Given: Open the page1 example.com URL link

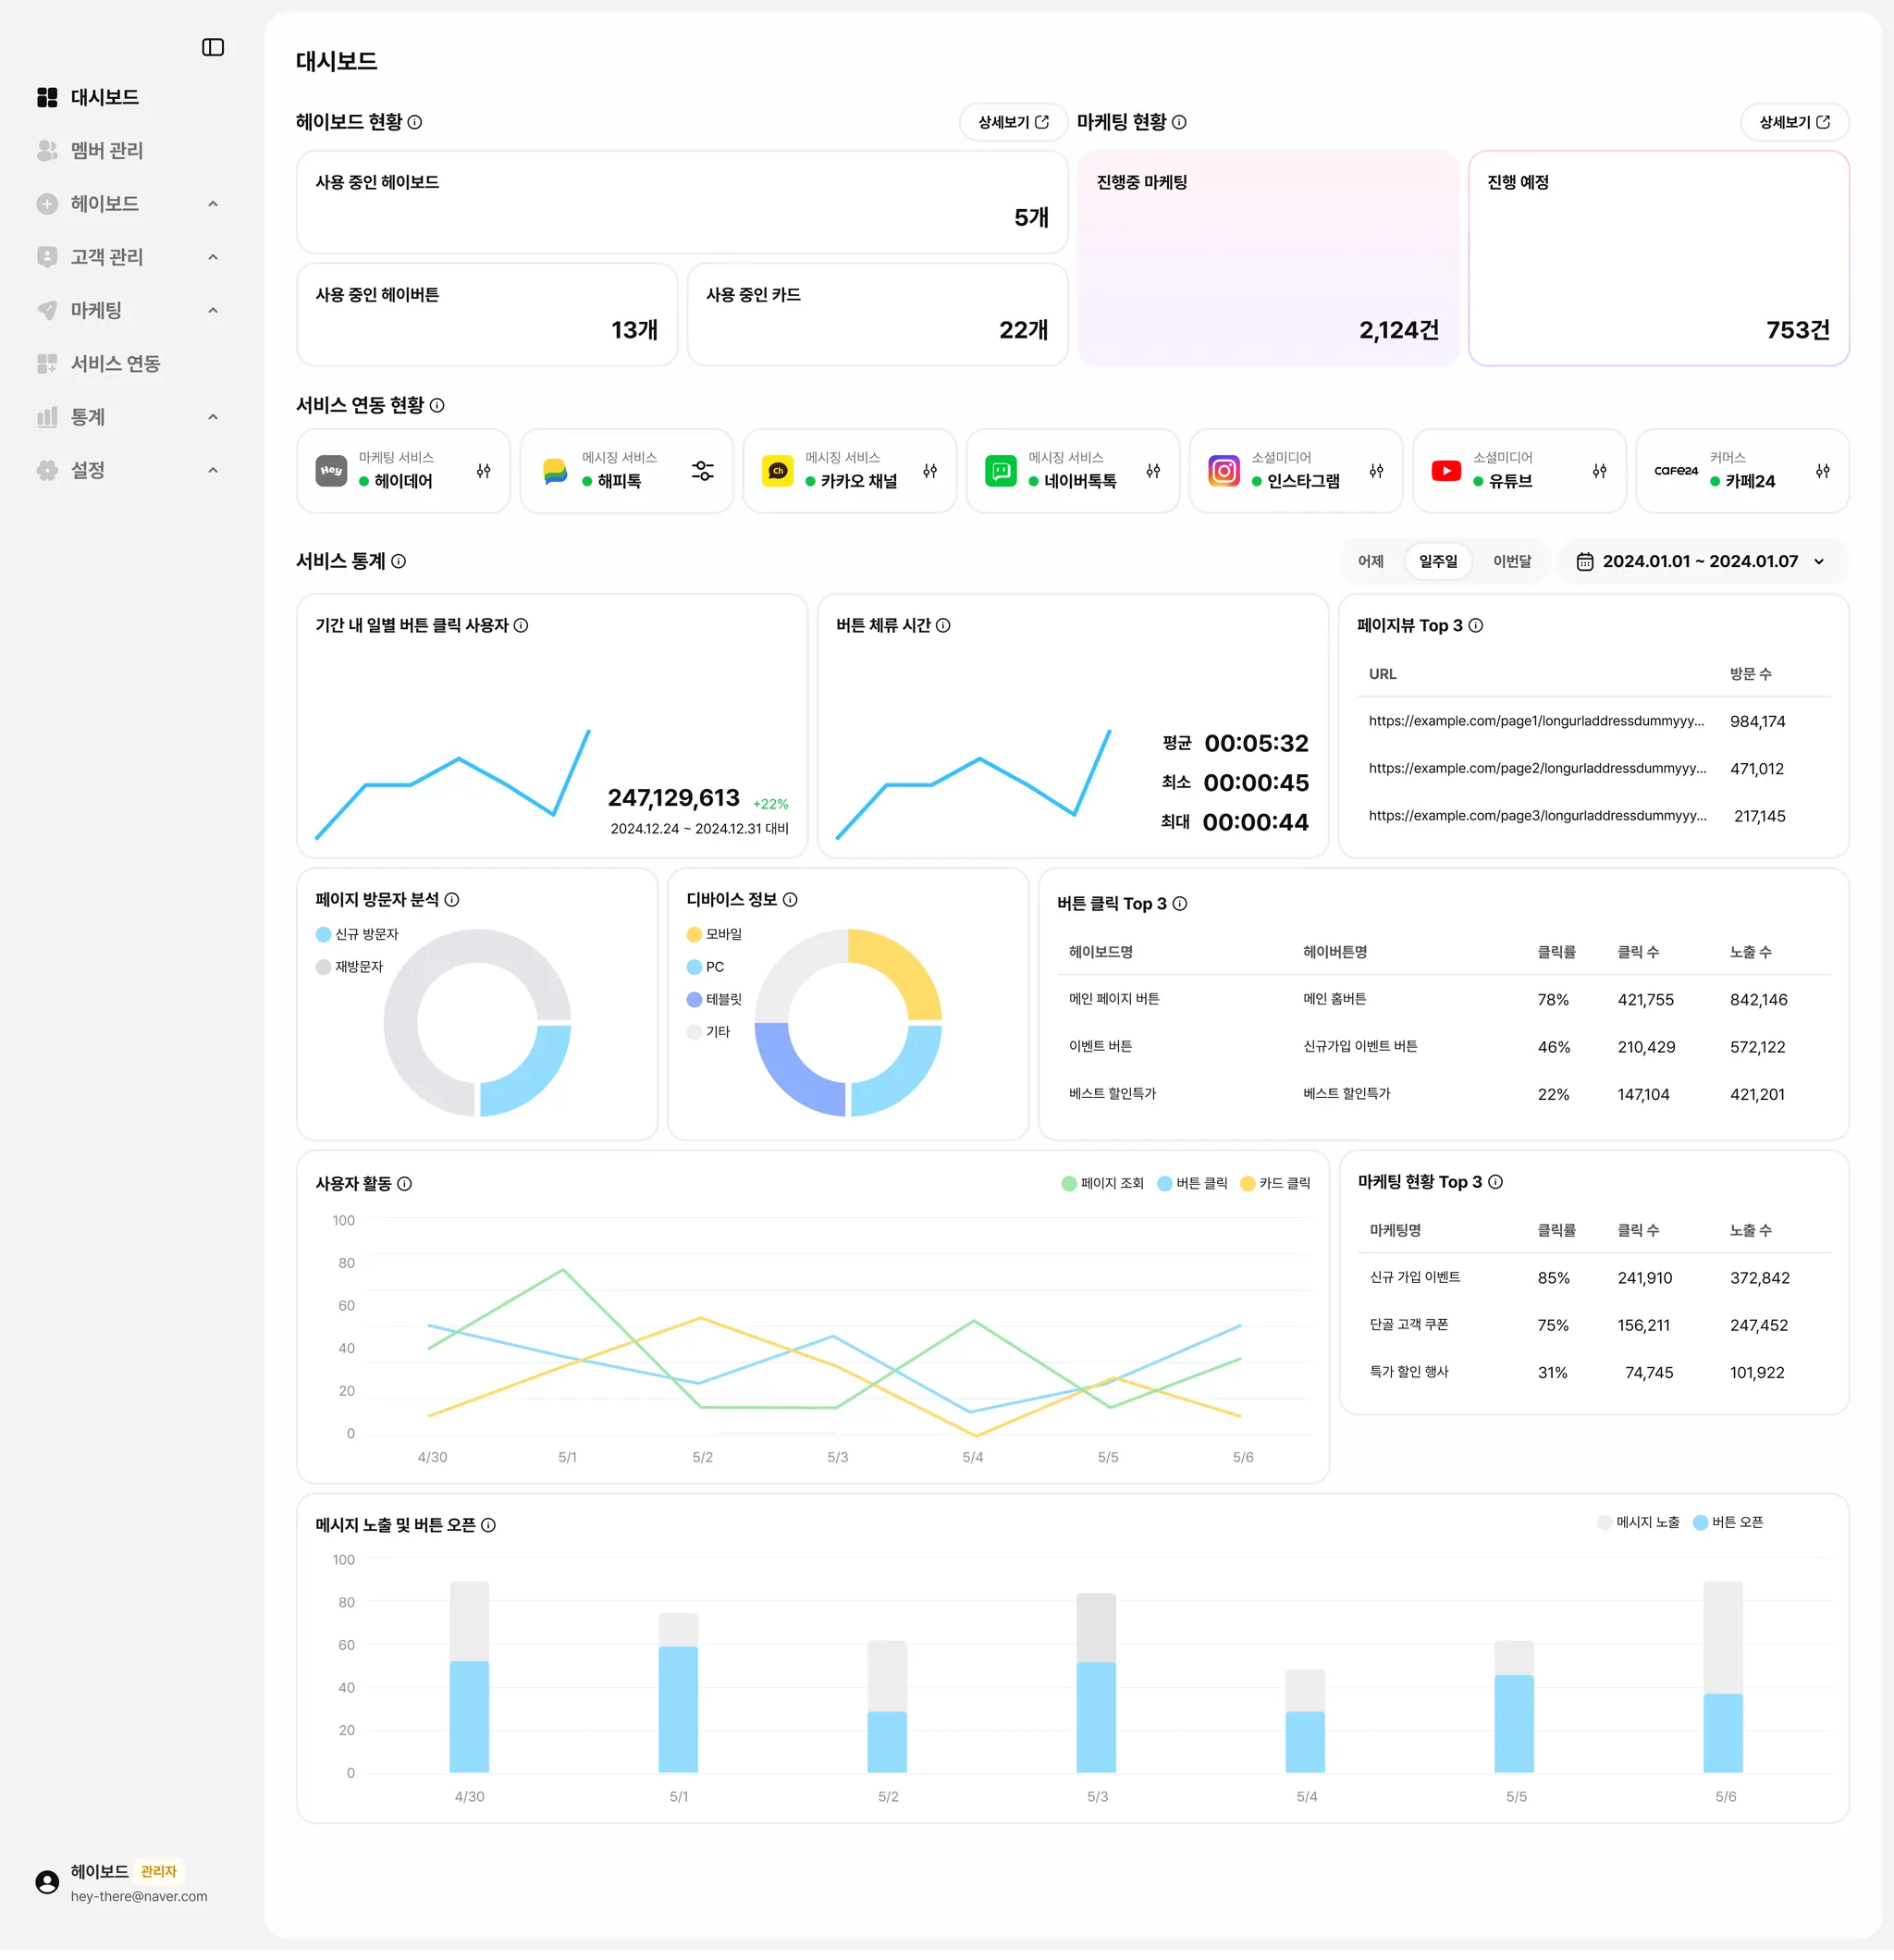Looking at the screenshot, I should coord(1536,721).
